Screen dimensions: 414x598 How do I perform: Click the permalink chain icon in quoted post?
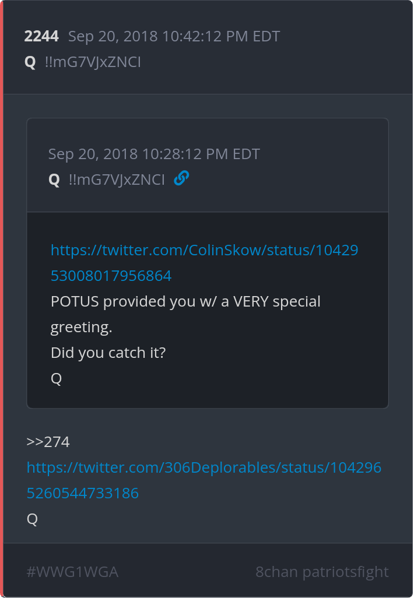click(181, 179)
